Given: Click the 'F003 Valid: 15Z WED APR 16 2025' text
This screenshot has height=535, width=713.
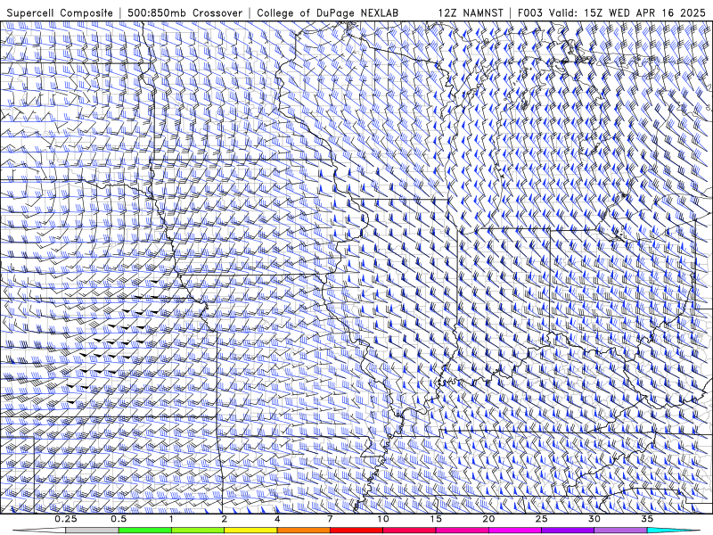Looking at the screenshot, I should (611, 12).
